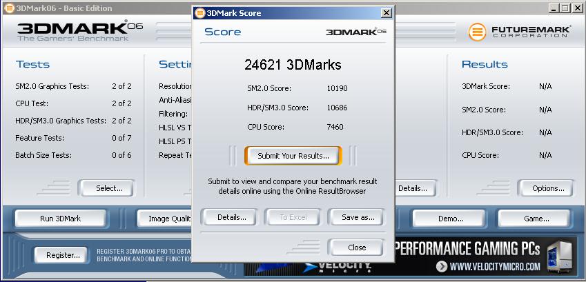This screenshot has width=586, height=282.
Task: Click Batch Size Tests value 0 of 6
Action: point(121,155)
